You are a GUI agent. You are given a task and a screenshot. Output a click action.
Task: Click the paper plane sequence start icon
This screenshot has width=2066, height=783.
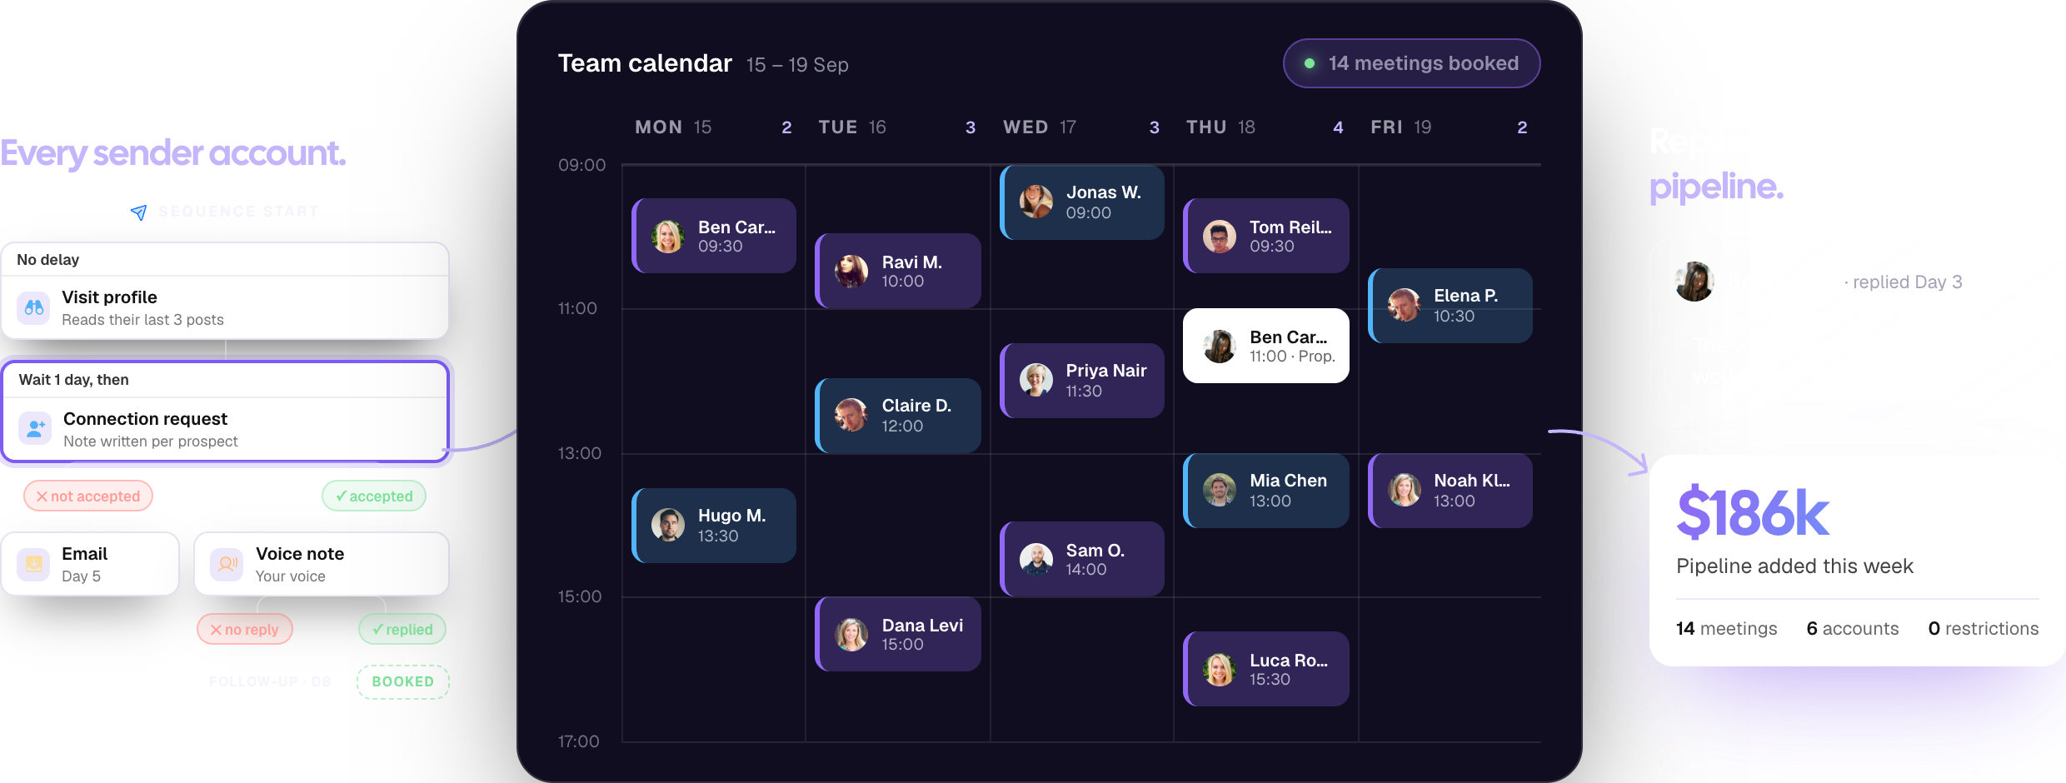click(139, 212)
